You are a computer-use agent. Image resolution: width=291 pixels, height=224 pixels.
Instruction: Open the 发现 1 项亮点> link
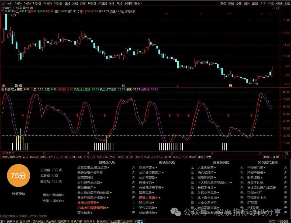[x=53, y=201]
